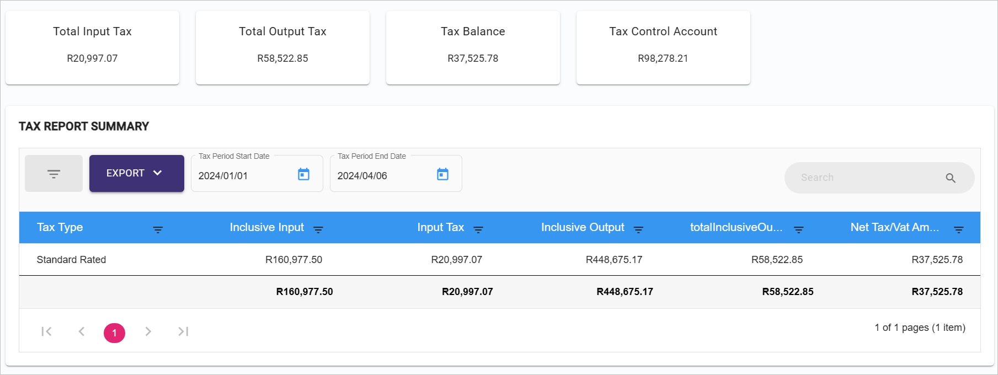The image size is (998, 375).
Task: Type in the Search field
Action: click(866, 178)
